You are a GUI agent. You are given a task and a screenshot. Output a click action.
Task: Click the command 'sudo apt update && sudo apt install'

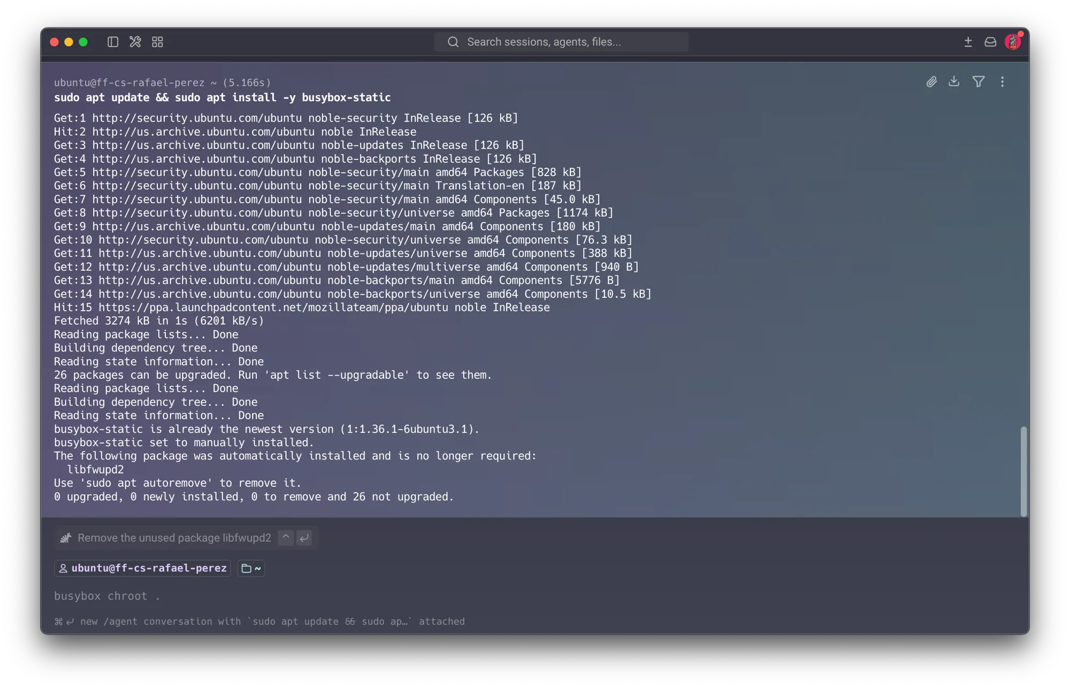pos(222,97)
